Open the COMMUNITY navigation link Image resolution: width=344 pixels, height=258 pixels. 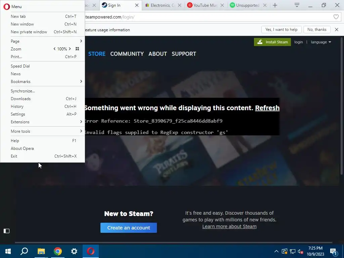[127, 54]
